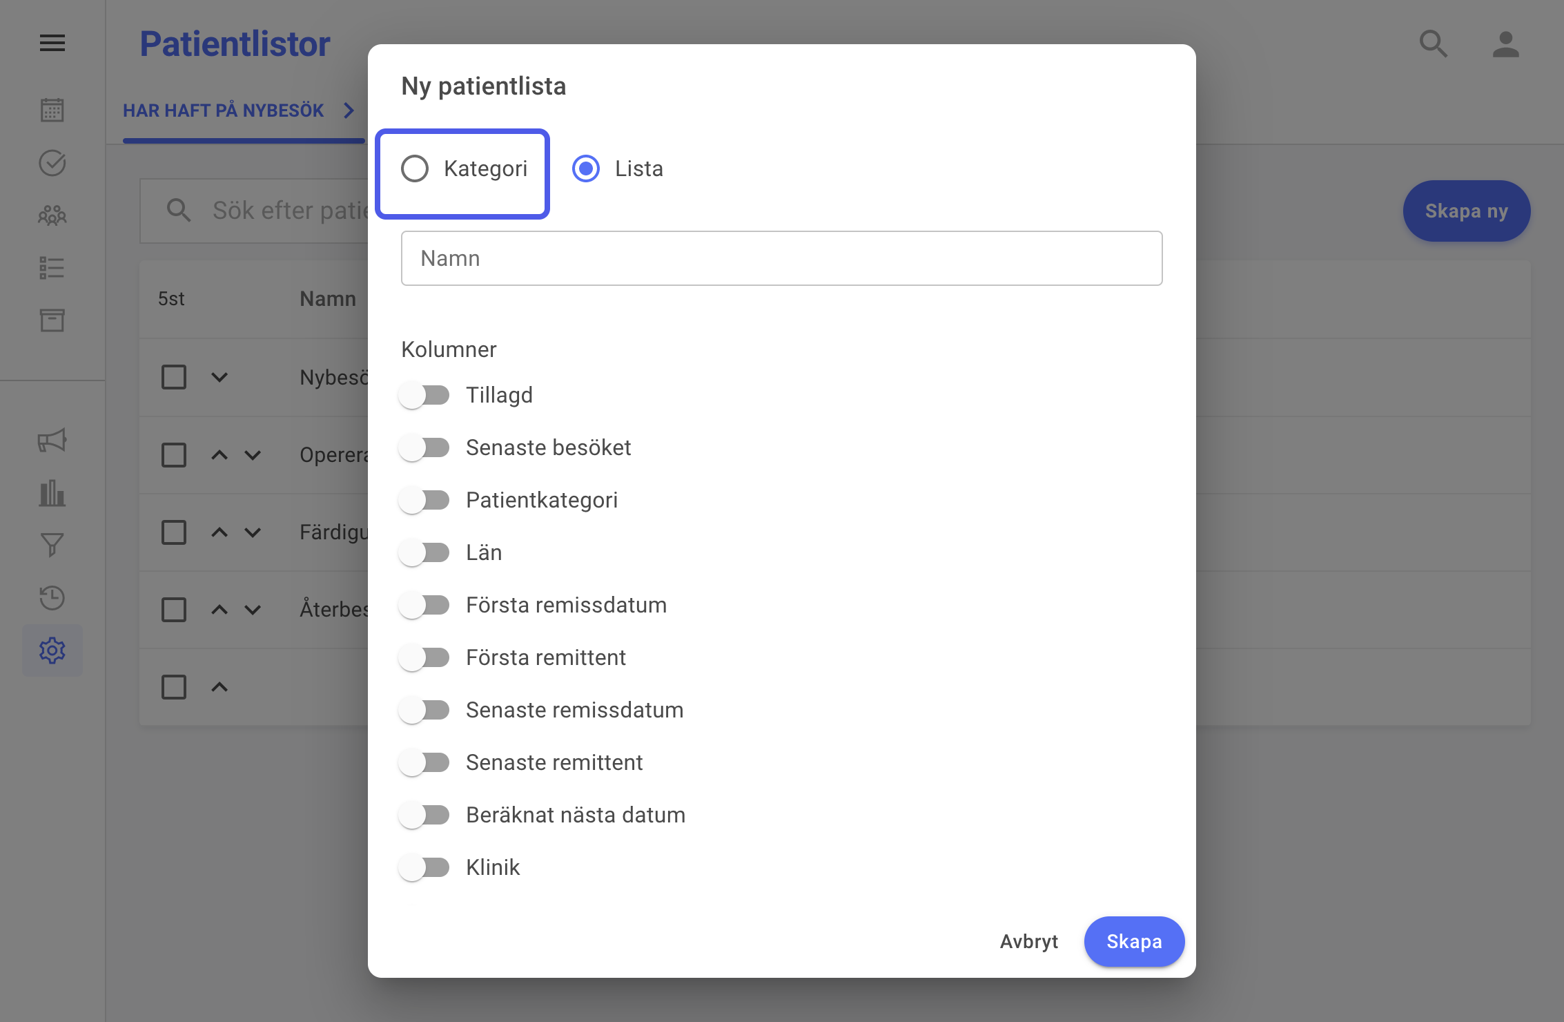The width and height of the screenshot is (1564, 1022).
Task: Open the calendar sidebar icon
Action: coord(52,110)
